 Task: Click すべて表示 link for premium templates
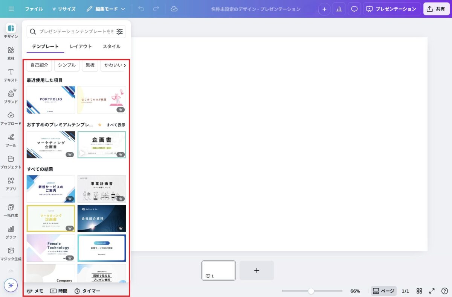(116, 125)
